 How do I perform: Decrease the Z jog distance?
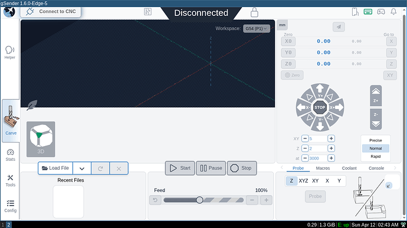(305, 148)
